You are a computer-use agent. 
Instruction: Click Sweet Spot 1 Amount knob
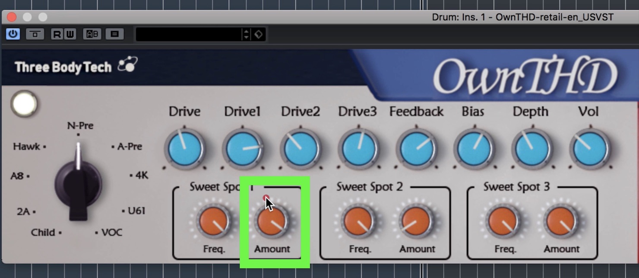[272, 221]
